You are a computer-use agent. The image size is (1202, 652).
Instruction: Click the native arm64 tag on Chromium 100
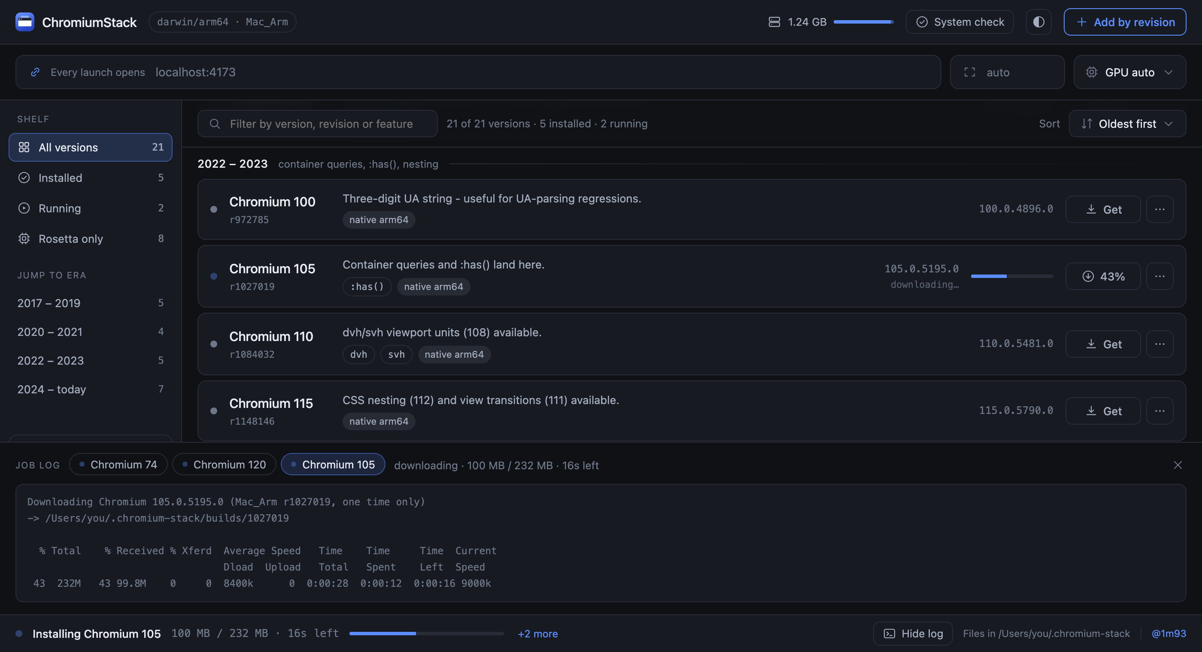point(379,220)
